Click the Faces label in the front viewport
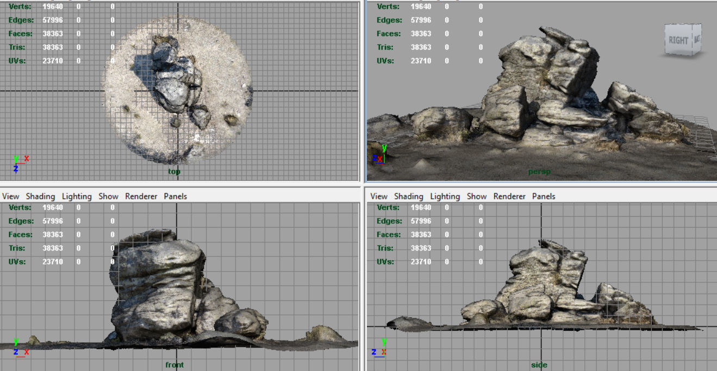Image resolution: width=717 pixels, height=371 pixels. pyautogui.click(x=21, y=235)
